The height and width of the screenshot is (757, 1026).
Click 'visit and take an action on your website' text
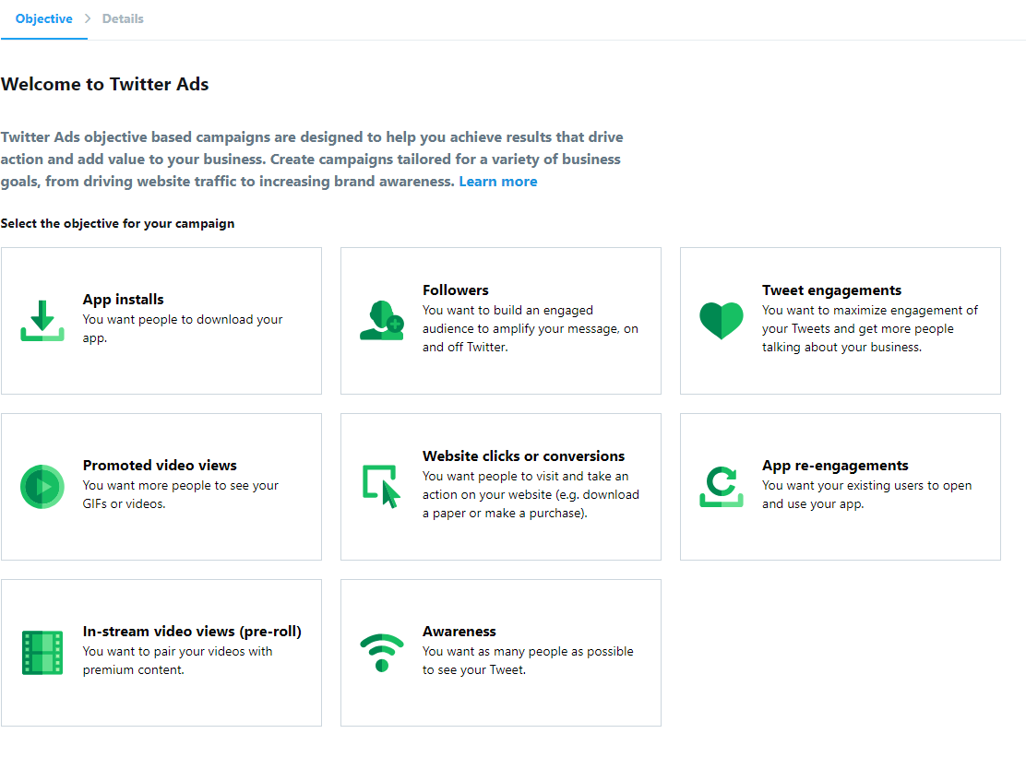[x=531, y=495]
